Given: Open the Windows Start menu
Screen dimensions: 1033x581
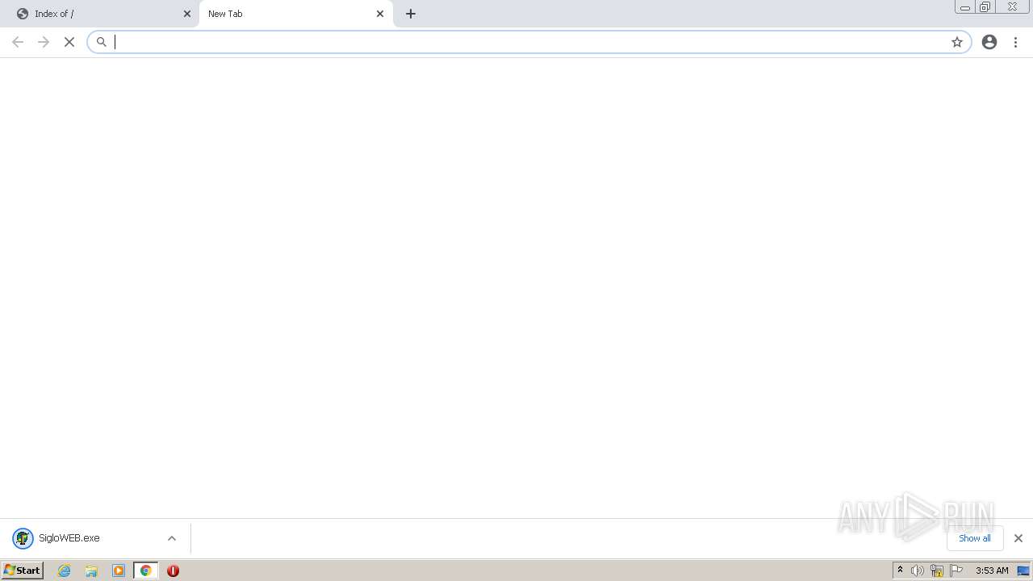Looking at the screenshot, I should click(x=23, y=571).
